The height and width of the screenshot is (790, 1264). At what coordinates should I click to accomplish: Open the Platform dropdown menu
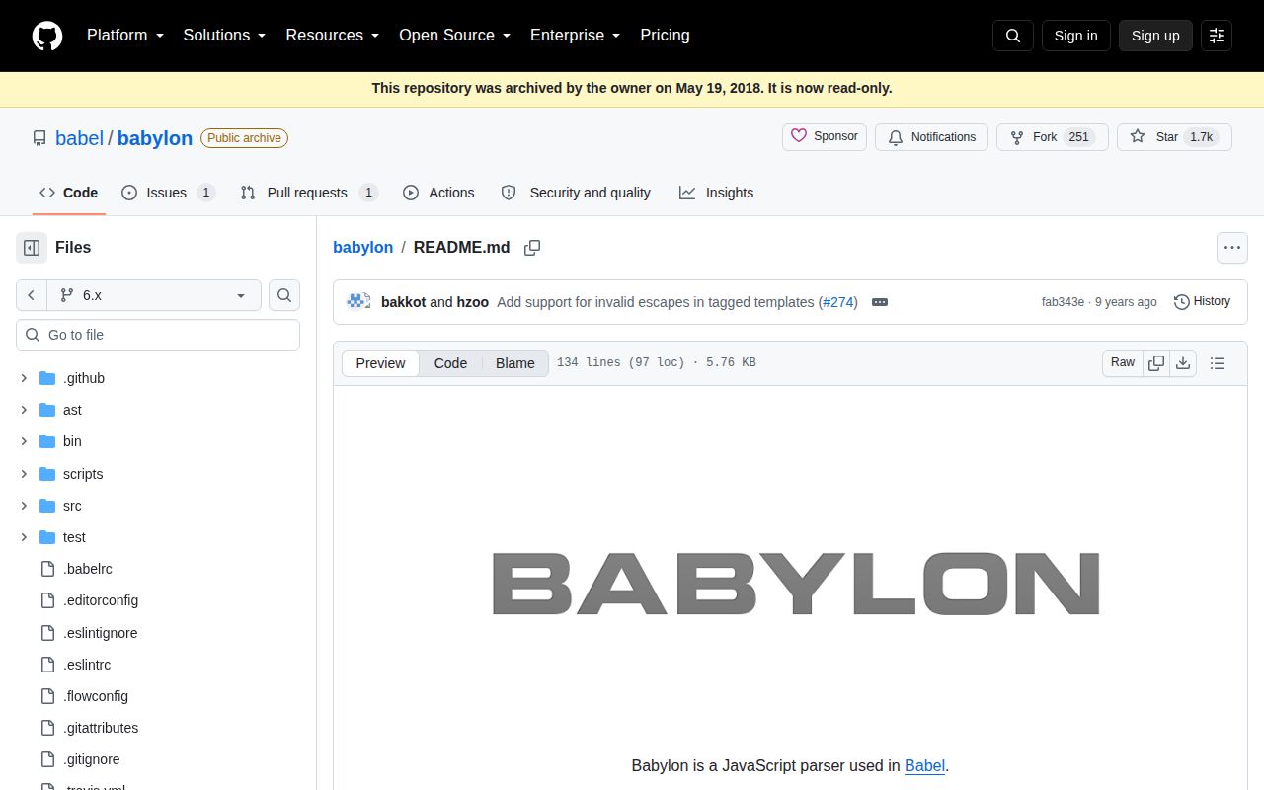pos(124,36)
